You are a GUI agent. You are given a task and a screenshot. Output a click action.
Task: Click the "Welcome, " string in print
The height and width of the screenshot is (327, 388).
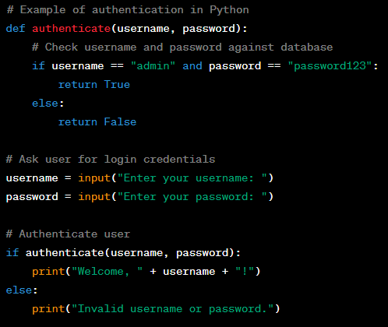pyautogui.click(x=108, y=272)
